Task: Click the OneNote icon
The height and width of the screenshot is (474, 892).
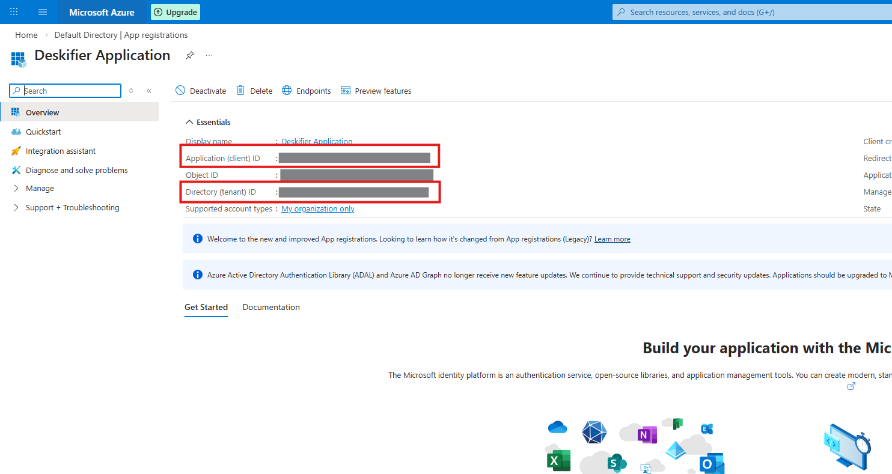Action: tap(646, 434)
